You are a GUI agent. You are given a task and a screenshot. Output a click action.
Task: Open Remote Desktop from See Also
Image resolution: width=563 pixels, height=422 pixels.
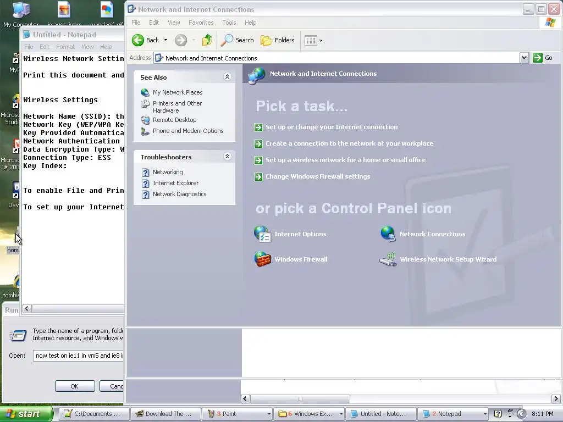(x=174, y=120)
